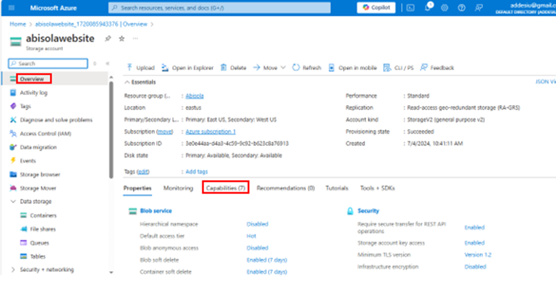The height and width of the screenshot is (300, 556).
Task: Open Events lightning icon in sidebar
Action: pos(13,161)
